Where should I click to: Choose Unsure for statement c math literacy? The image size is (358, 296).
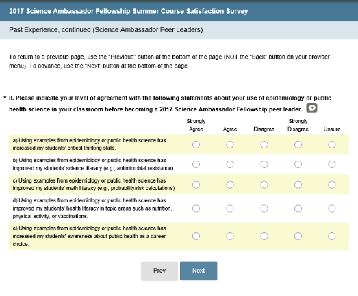pyautogui.click(x=332, y=185)
